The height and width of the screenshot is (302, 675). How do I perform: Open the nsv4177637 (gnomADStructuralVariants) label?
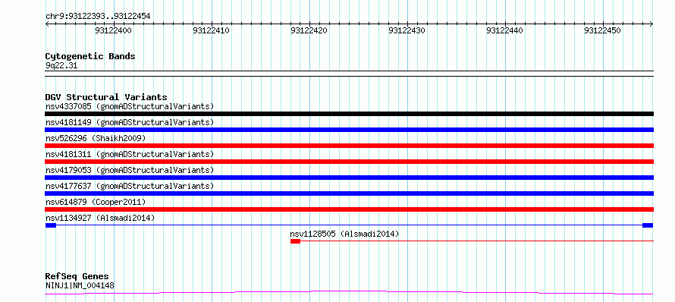pos(130,186)
